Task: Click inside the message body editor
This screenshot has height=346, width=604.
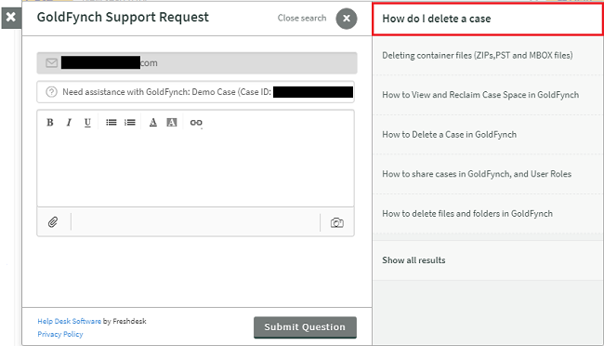Action: pyautogui.click(x=196, y=169)
